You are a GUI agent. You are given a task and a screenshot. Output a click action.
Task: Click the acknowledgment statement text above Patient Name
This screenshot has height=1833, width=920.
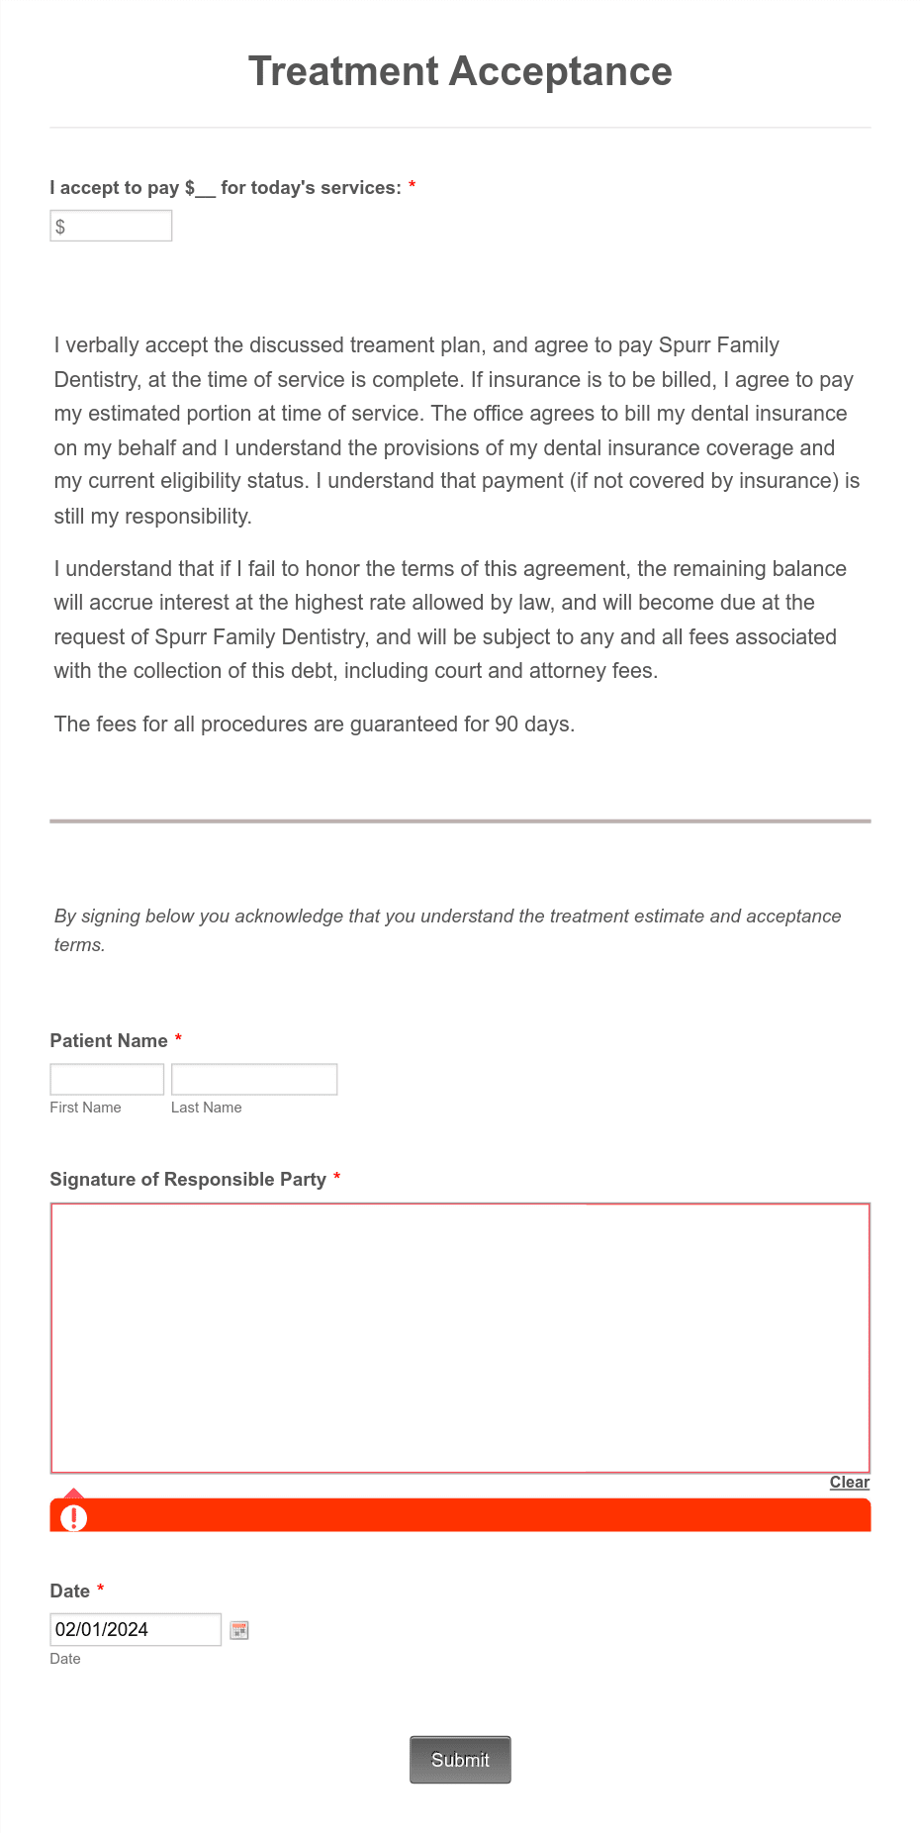(447, 929)
